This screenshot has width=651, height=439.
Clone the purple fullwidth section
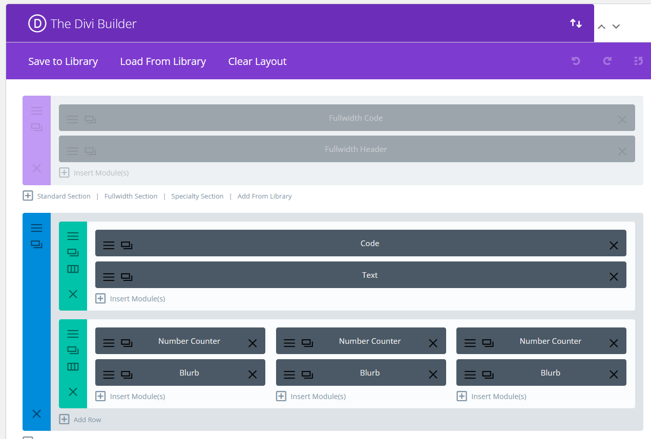click(x=36, y=127)
